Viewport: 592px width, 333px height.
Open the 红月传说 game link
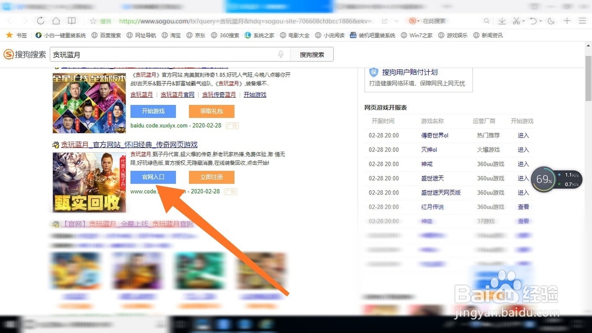[432, 207]
